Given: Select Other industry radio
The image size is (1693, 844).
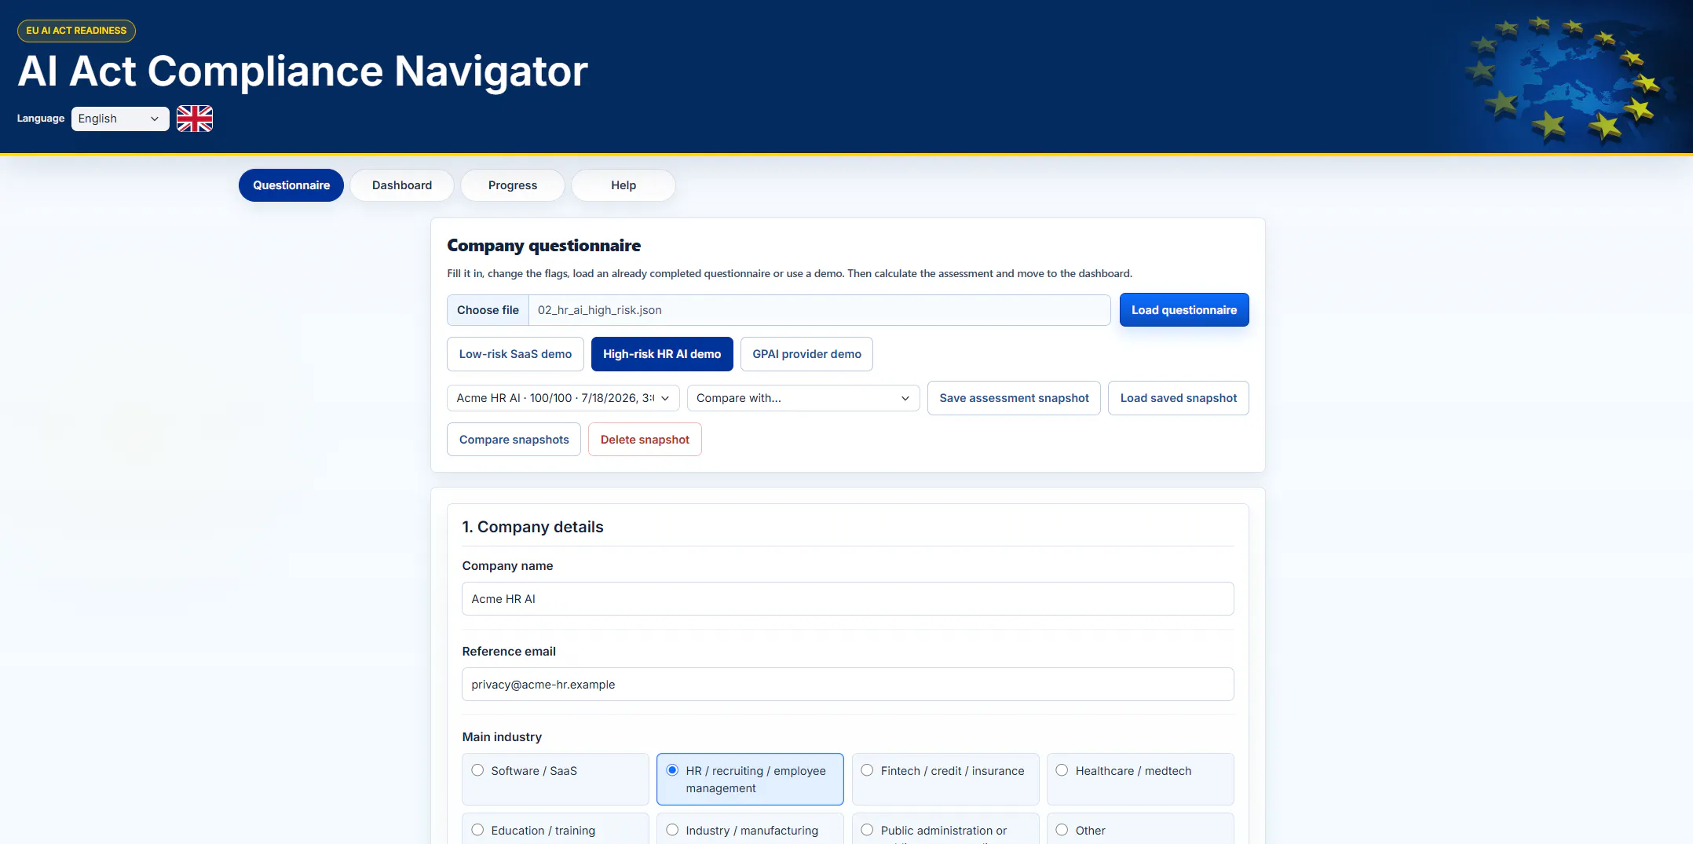Looking at the screenshot, I should click(x=1062, y=830).
